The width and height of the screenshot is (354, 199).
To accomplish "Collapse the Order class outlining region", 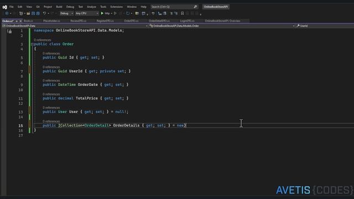I will tap(32, 44).
